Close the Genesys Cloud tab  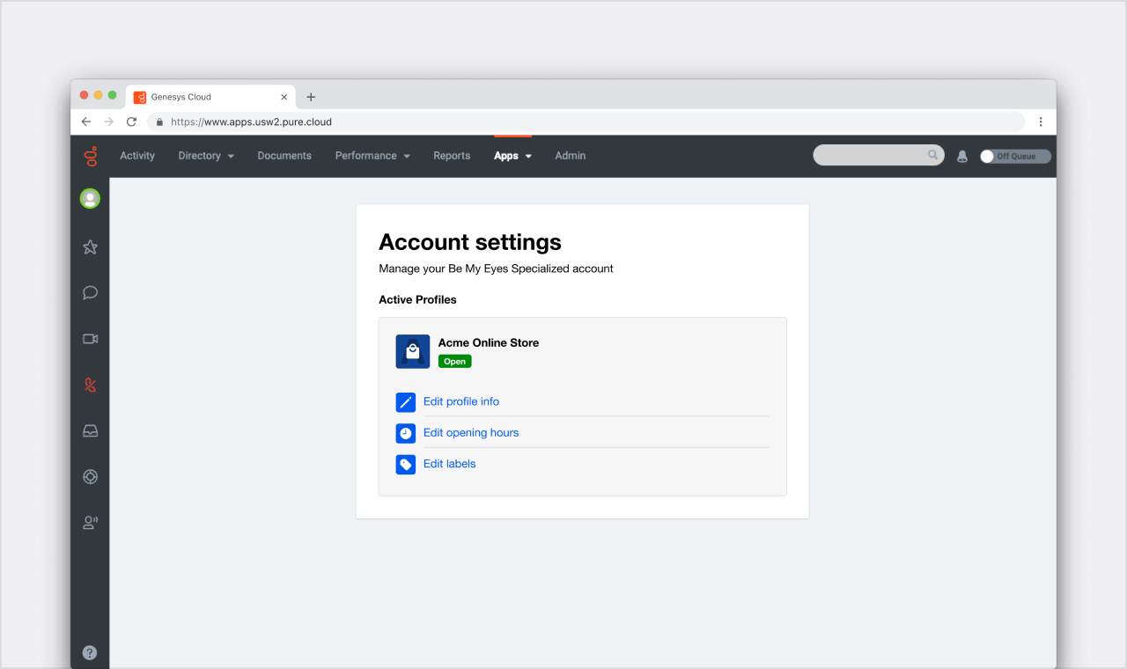point(284,97)
